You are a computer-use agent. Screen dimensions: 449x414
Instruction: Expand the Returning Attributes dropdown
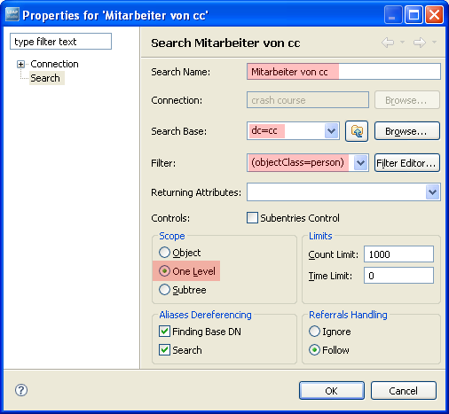(432, 192)
